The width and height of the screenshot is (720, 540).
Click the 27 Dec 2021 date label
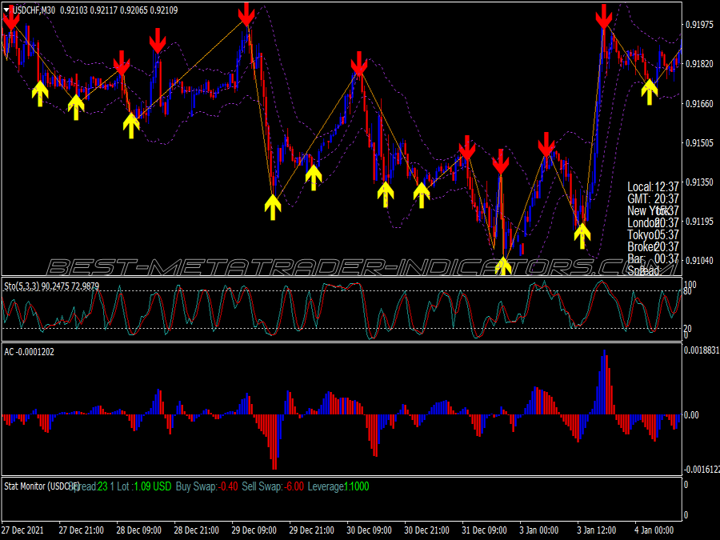(23, 530)
